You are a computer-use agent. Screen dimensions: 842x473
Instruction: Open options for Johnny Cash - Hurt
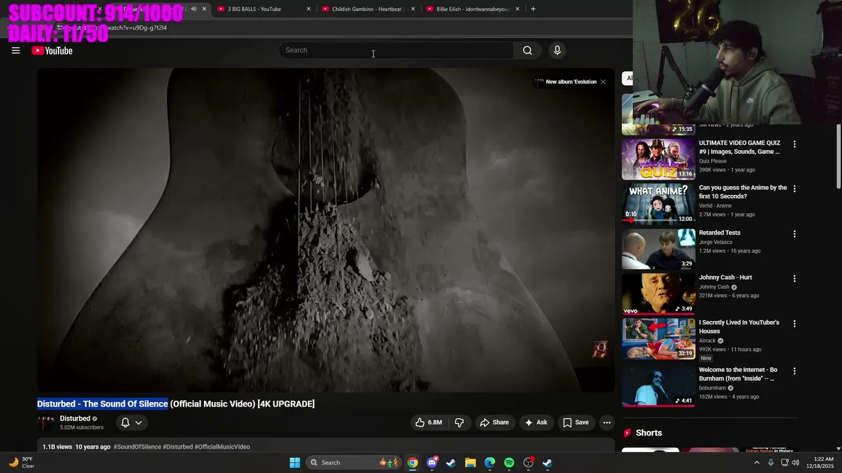click(x=794, y=279)
